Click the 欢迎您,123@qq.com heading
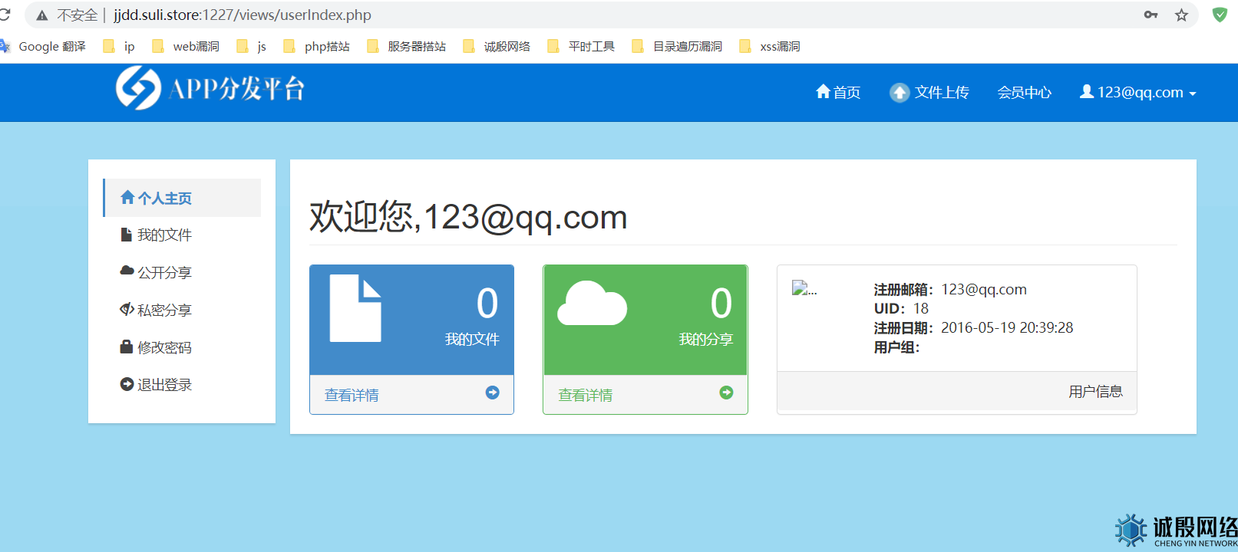 tap(468, 217)
